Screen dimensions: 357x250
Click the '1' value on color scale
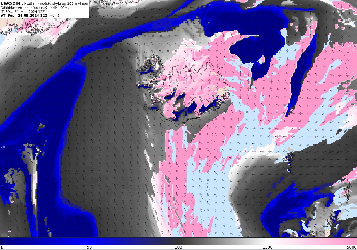coord(1,247)
